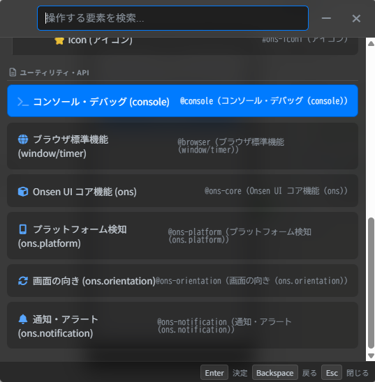375x382 pixels.
Task: Click the star icon beside Icon (アイコン)
Action: click(x=59, y=40)
